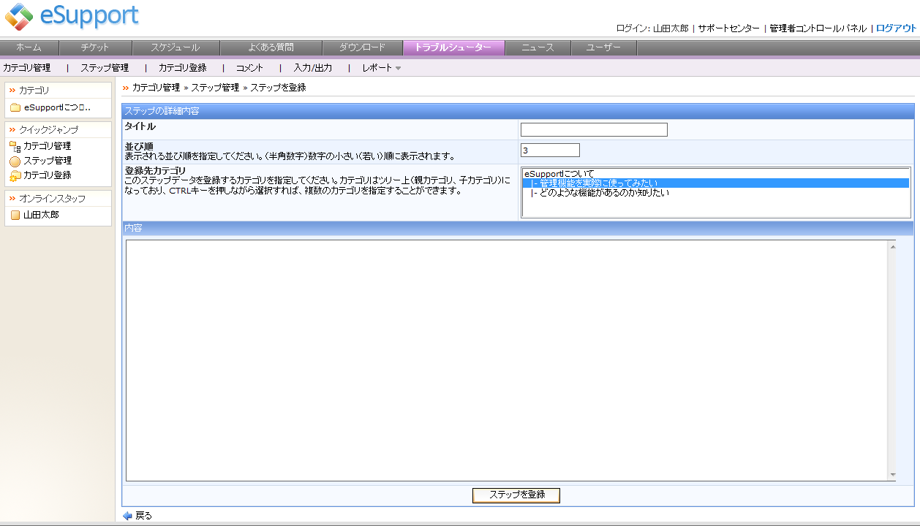Click the orange arrows beside オンラインスタッフ header
This screenshot has height=526, width=920.
click(x=12, y=199)
